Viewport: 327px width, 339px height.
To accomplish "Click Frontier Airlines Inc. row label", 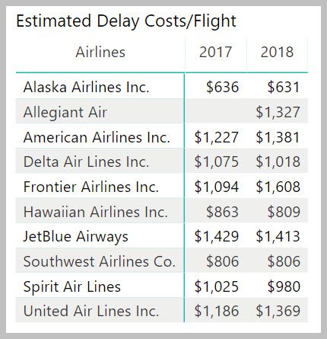I will (x=91, y=187).
